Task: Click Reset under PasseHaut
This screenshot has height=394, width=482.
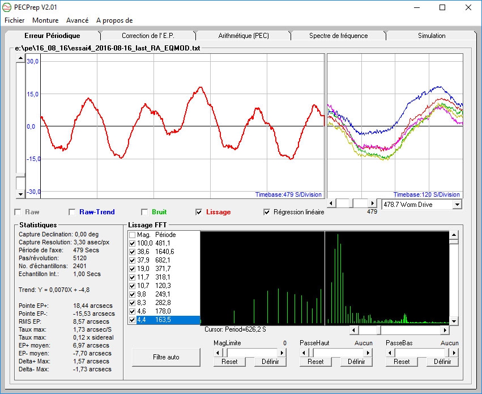Action: pos(315,362)
